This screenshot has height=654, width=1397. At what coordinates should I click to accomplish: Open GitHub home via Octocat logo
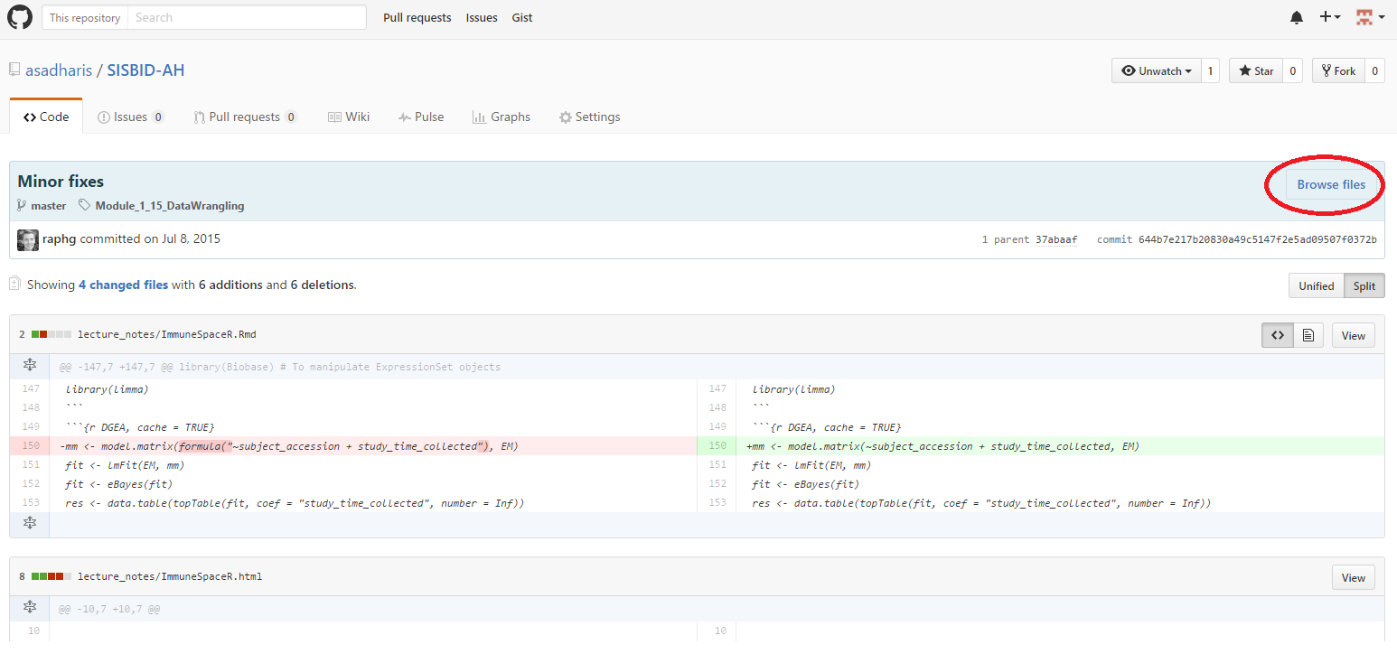[20, 17]
